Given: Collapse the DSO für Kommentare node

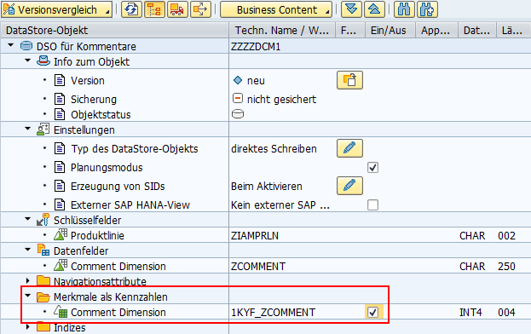Looking at the screenshot, I should (11, 45).
